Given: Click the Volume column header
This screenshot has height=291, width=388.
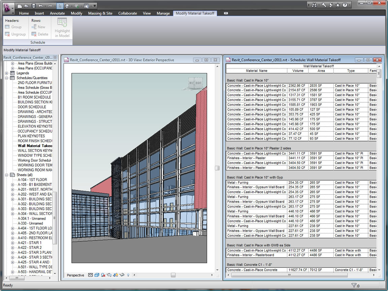Looking at the screenshot, I should [x=298, y=71].
